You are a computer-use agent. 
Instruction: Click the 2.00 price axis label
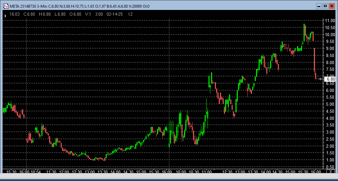(330, 146)
